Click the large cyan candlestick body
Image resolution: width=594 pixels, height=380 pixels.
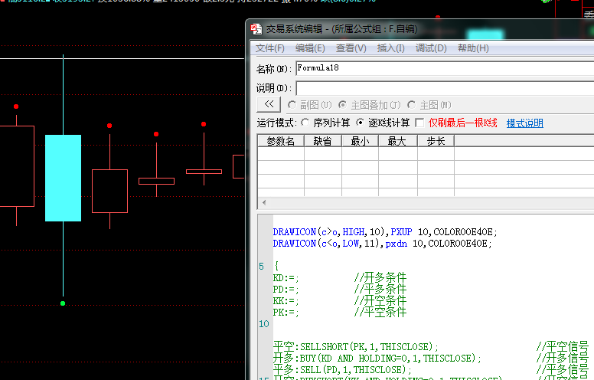pyautogui.click(x=63, y=178)
